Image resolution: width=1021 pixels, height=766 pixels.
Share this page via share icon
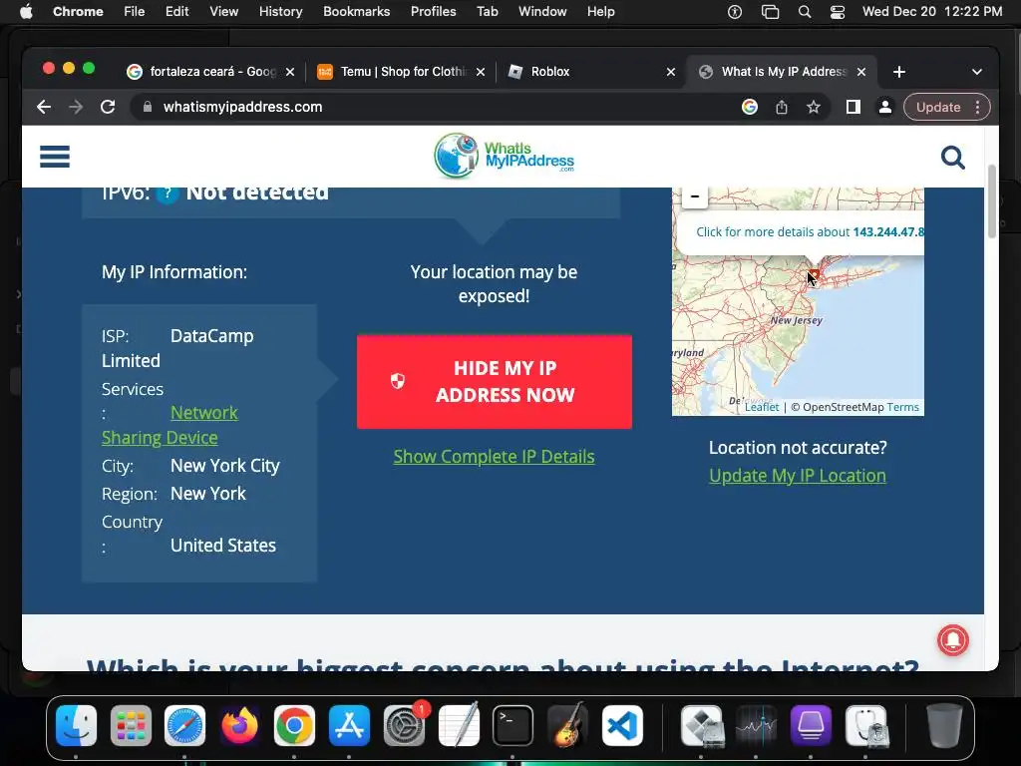pyautogui.click(x=782, y=107)
